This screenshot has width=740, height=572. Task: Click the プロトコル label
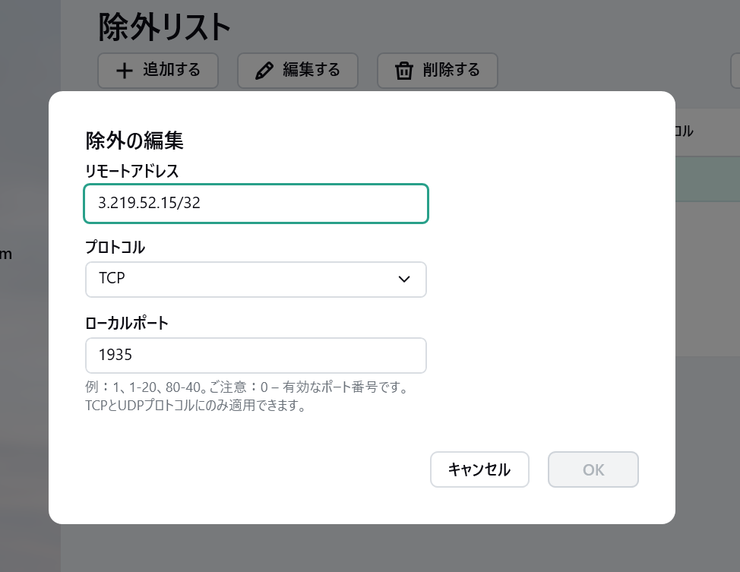(x=115, y=247)
